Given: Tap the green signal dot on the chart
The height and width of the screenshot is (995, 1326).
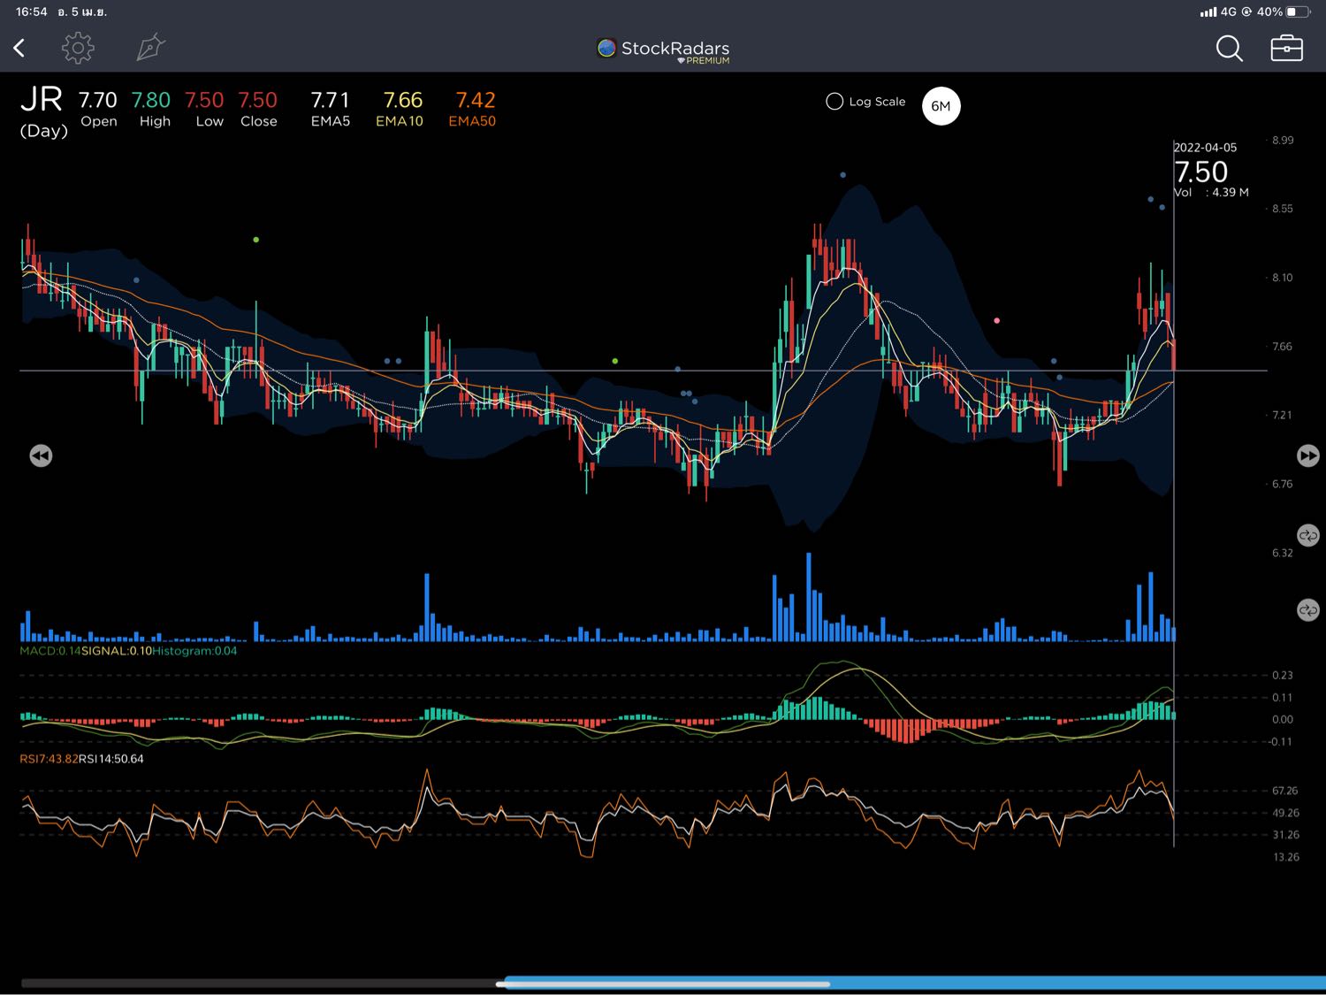Looking at the screenshot, I should tap(256, 240).
